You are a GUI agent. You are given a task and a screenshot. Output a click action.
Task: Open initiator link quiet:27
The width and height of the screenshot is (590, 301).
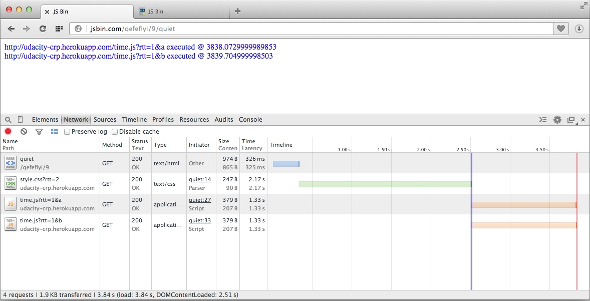pos(200,200)
